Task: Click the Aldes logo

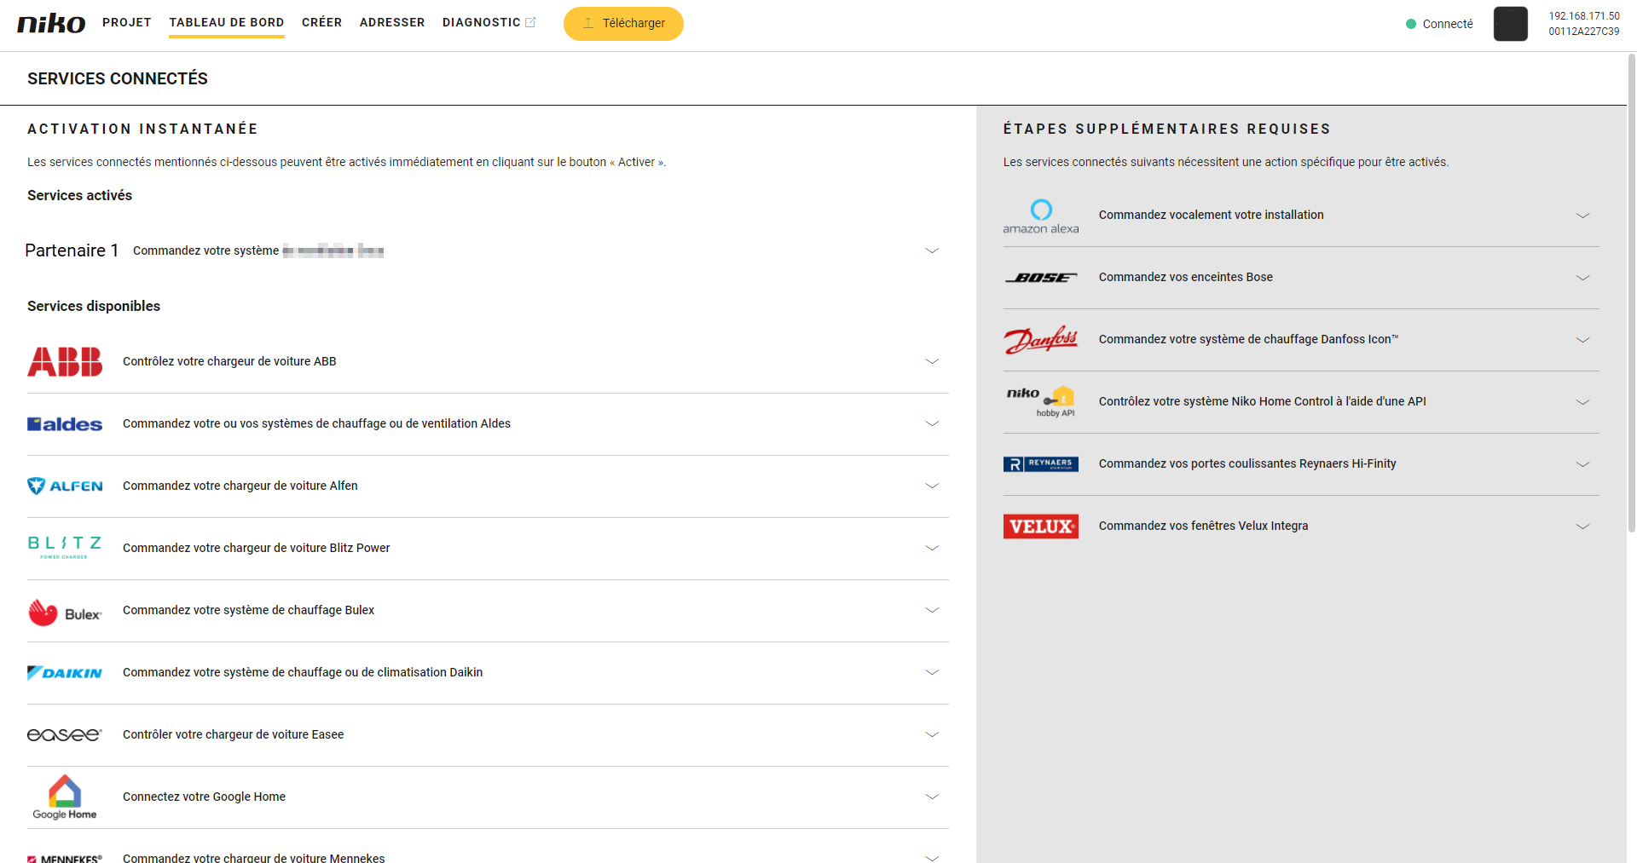Action: (65, 423)
